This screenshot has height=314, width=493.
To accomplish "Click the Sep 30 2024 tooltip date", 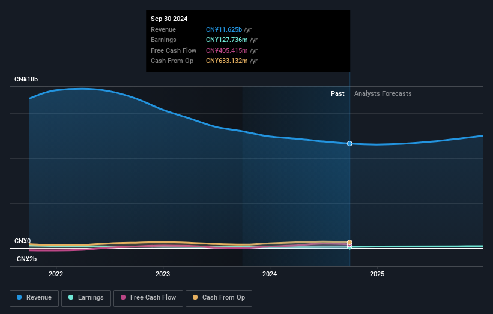I will [169, 19].
